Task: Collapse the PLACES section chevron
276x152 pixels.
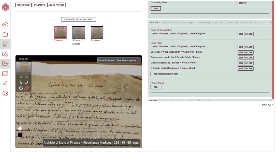Action: (x=270, y=23)
